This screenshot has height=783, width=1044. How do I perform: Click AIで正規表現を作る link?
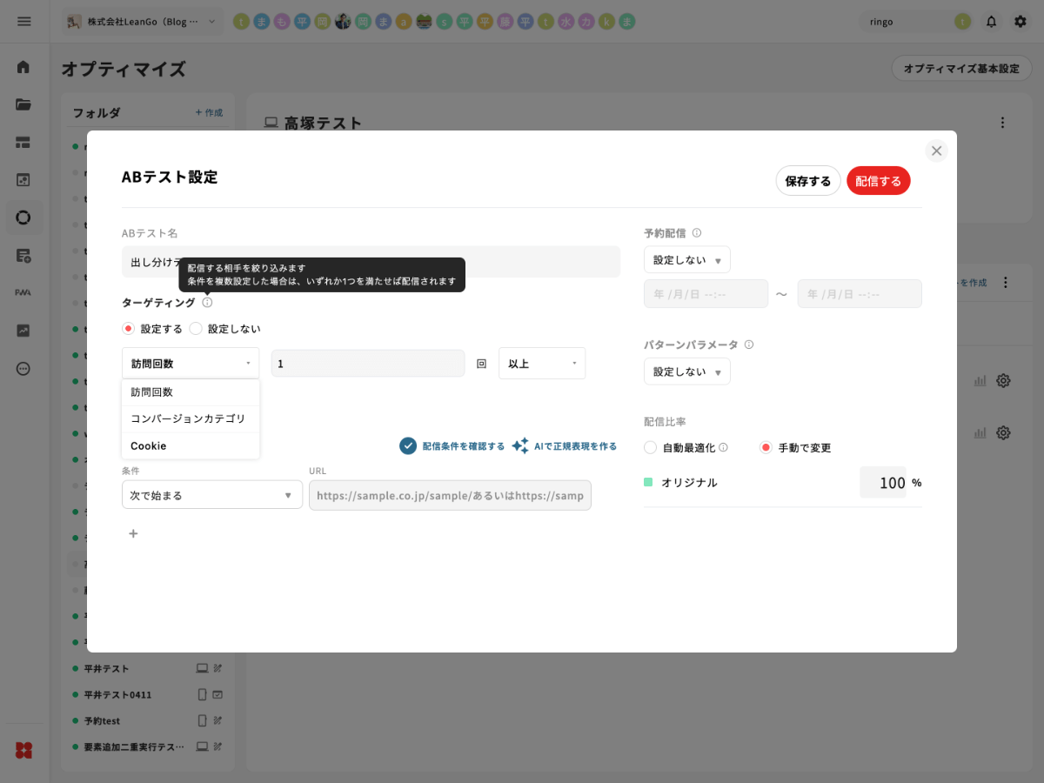coord(576,446)
